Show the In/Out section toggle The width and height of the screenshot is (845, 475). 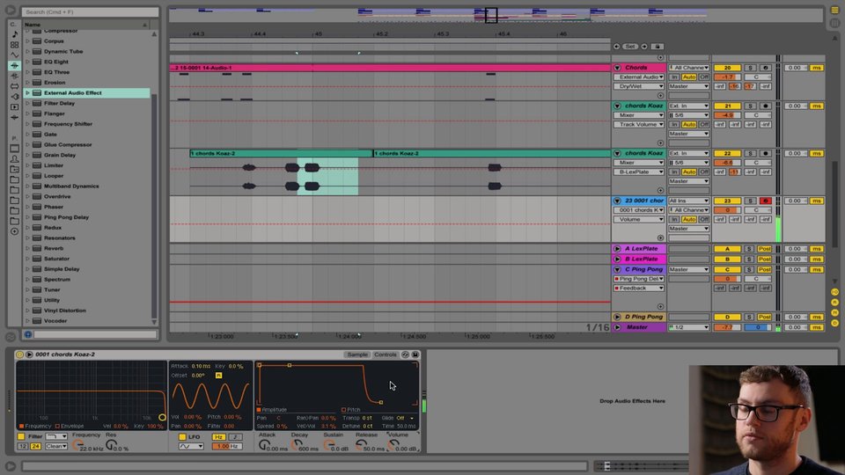click(x=834, y=292)
